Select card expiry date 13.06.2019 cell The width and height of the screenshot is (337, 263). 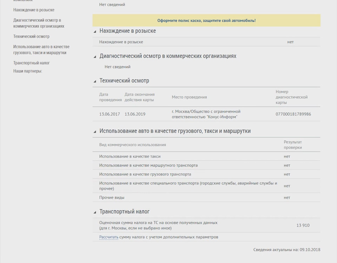click(135, 114)
